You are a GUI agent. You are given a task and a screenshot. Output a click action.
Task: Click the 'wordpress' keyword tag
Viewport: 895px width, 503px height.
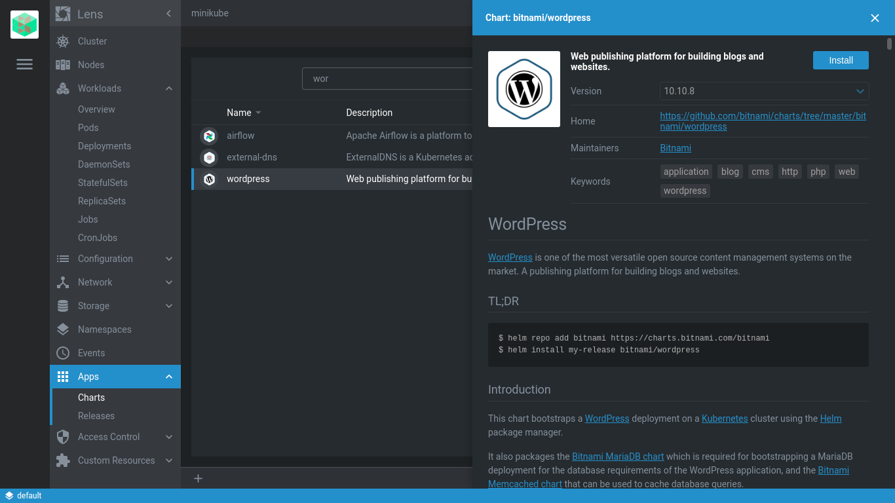685,191
